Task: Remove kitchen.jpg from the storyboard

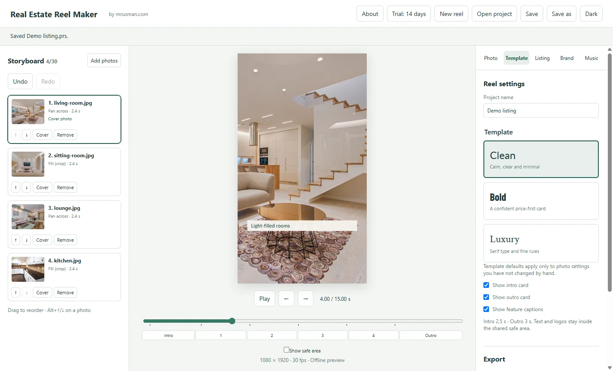Action: point(65,293)
